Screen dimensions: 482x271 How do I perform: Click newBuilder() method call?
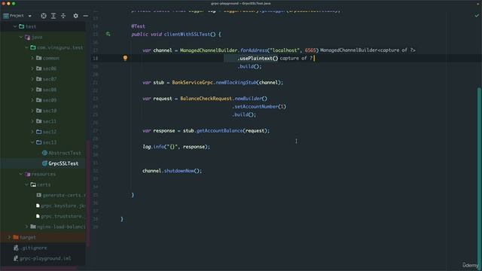251,99
